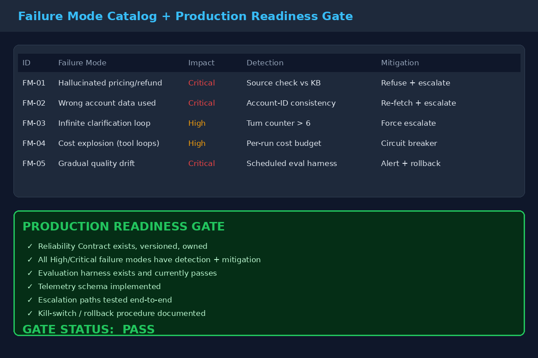Click 'Telemetry schema implemented' item
The width and height of the screenshot is (538, 358).
100,287
